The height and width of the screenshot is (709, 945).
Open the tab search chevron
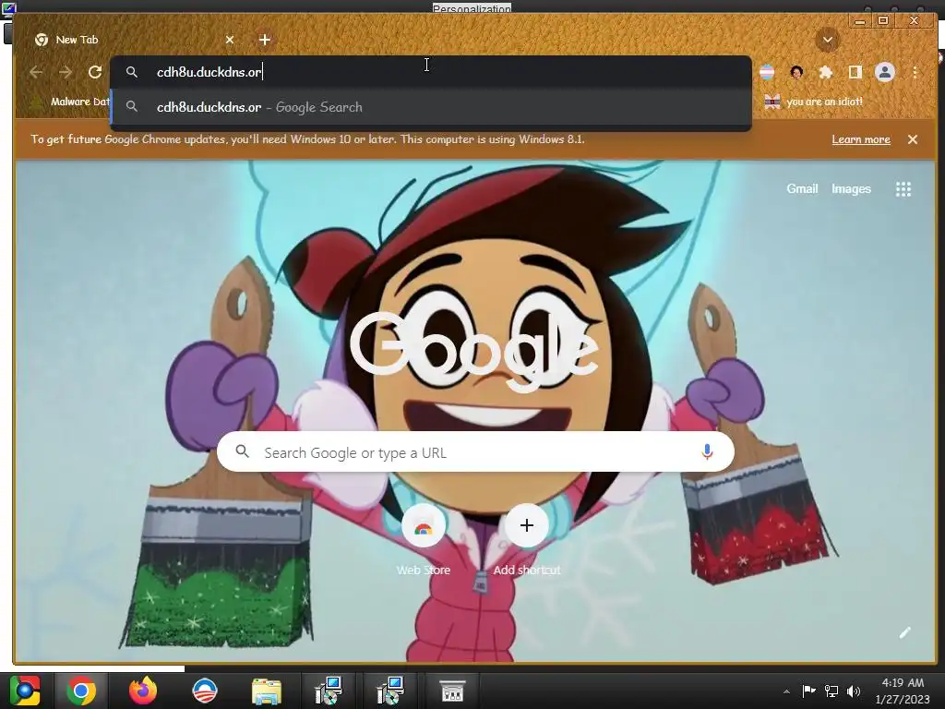[x=828, y=40]
